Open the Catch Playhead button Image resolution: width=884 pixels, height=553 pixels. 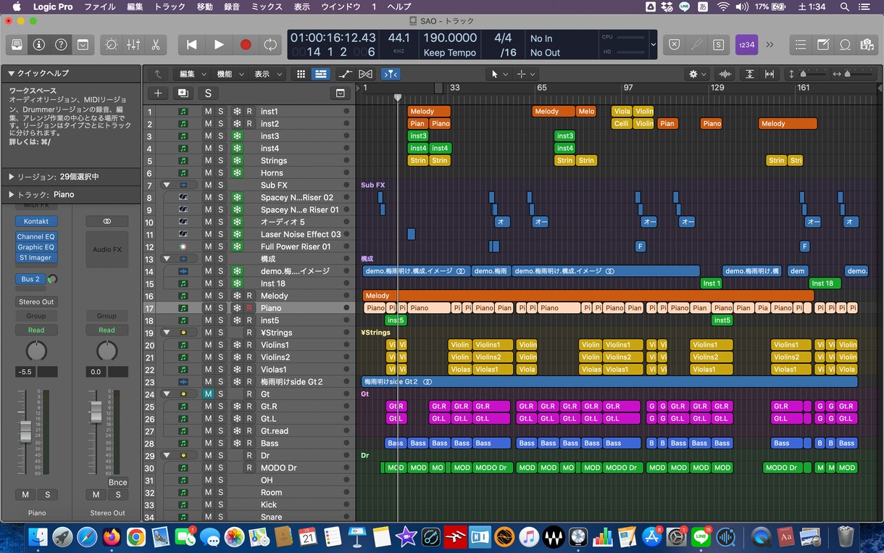click(x=391, y=74)
